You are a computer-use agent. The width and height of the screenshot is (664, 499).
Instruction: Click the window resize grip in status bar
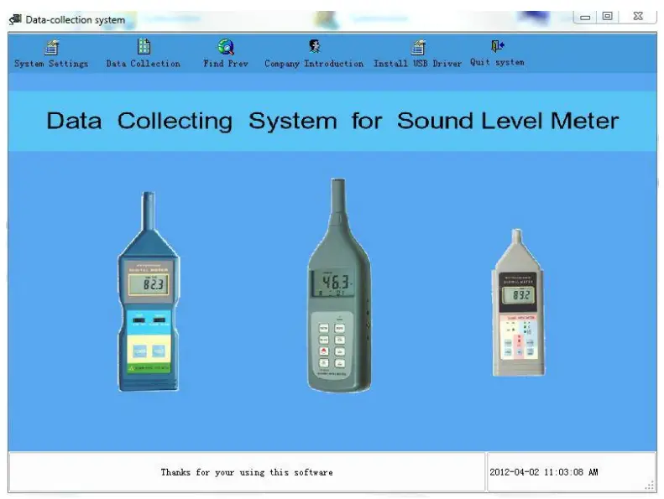click(x=650, y=486)
